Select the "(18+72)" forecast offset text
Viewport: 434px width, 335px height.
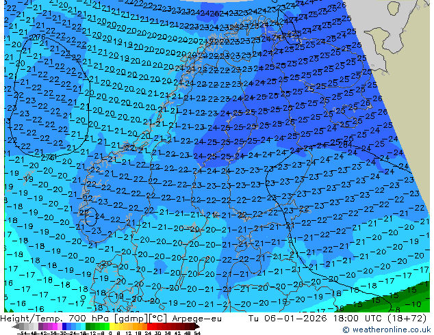click(x=407, y=319)
